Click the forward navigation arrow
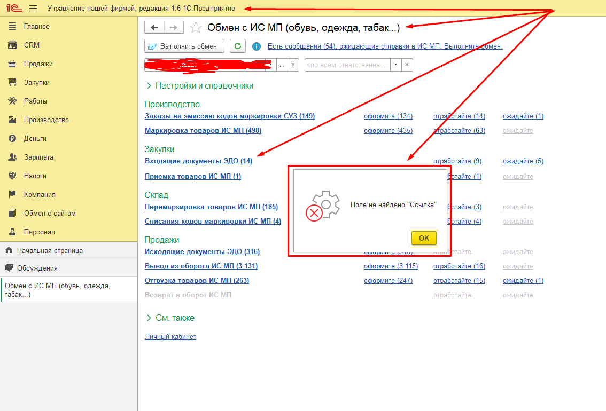 click(x=174, y=28)
